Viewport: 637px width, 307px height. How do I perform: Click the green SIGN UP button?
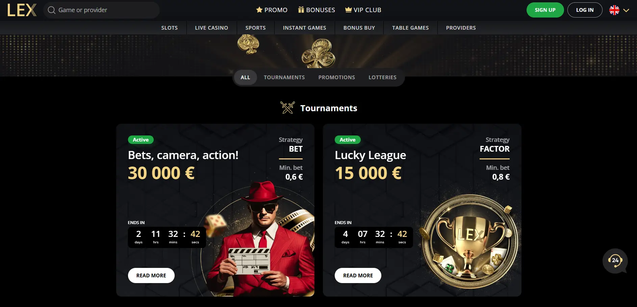point(545,10)
